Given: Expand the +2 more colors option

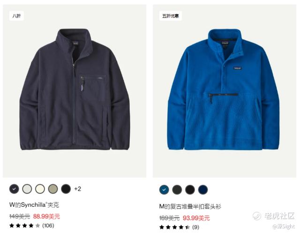Looking at the screenshot, I should pyautogui.click(x=78, y=189).
